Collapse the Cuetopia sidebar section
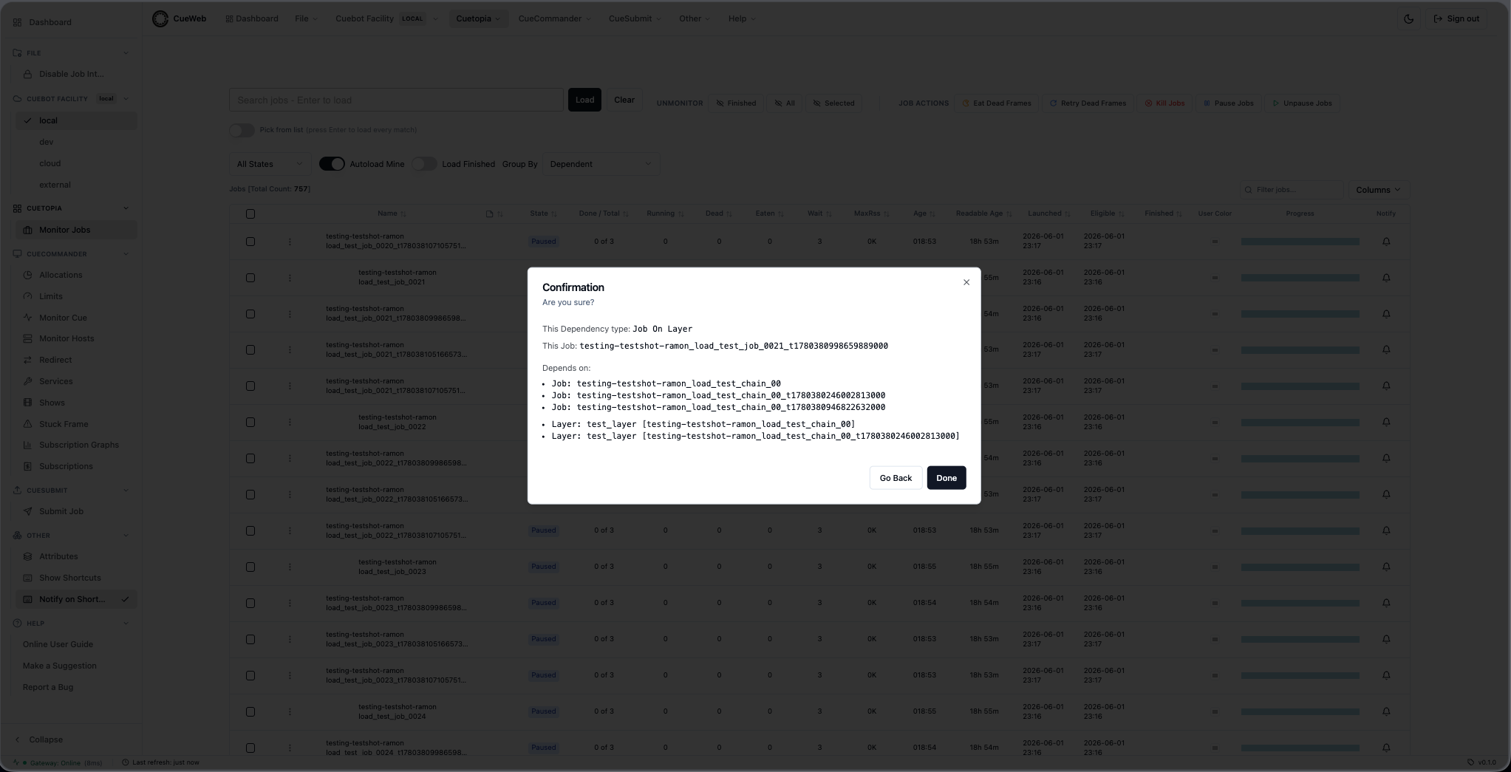Viewport: 1511px width, 772px height. [x=71, y=208]
